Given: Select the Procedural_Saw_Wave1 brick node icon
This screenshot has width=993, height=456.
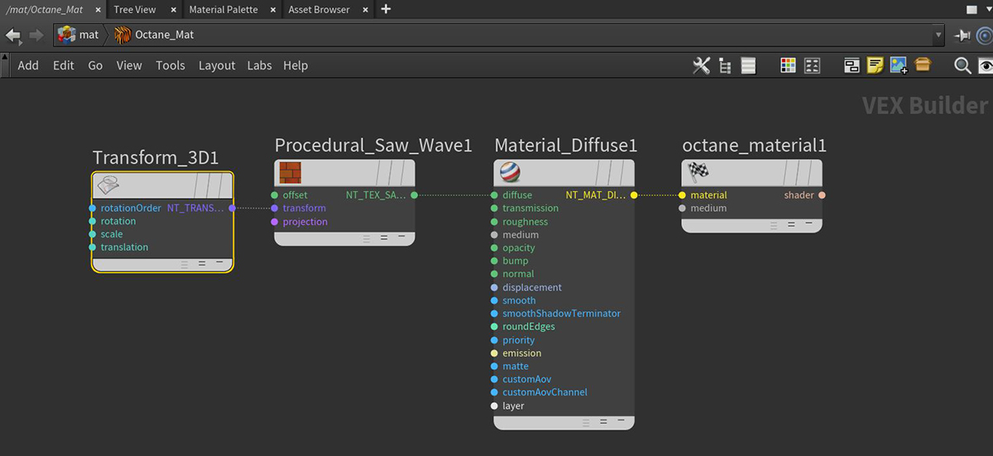Looking at the screenshot, I should pyautogui.click(x=290, y=173).
